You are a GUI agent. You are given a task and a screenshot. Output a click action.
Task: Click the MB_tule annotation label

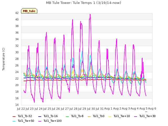tap(29, 11)
